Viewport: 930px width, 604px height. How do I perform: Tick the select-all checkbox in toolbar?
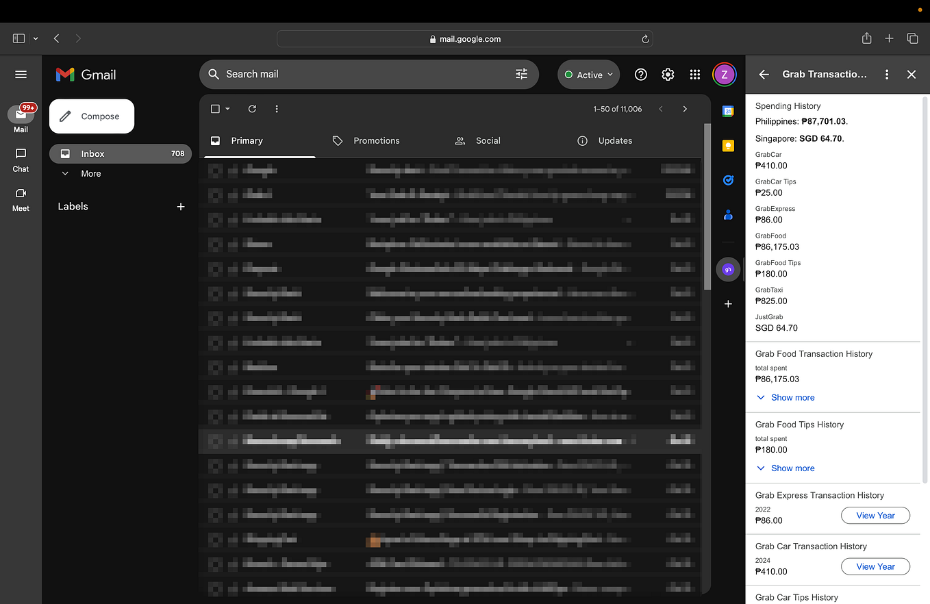(x=215, y=109)
